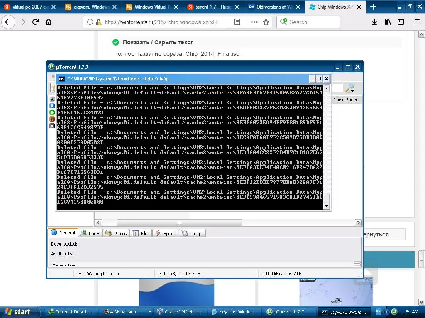Open the Windows start menu
The image size is (425, 318).
point(20,312)
